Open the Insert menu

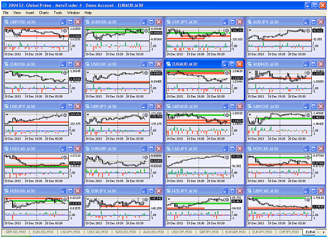tap(30, 13)
